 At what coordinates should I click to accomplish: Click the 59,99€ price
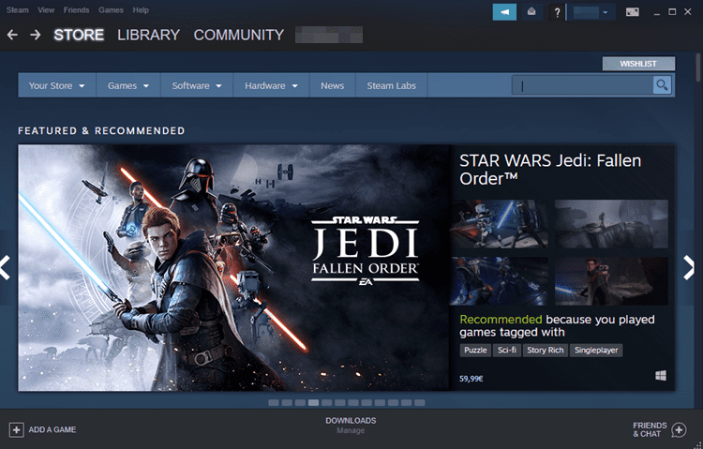pos(471,379)
